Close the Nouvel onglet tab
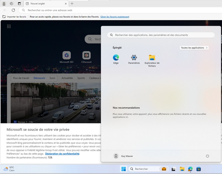 (66, 4)
